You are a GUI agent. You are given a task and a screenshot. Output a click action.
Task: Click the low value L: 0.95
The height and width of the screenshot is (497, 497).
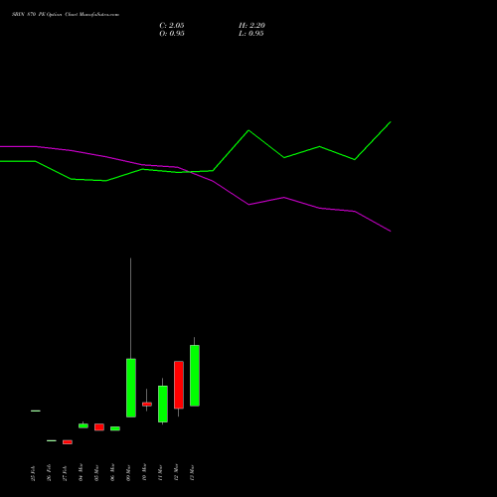click(251, 34)
